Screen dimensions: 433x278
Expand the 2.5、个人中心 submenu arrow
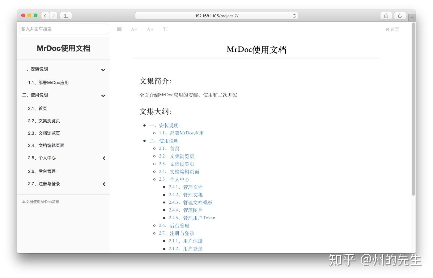[x=104, y=158]
